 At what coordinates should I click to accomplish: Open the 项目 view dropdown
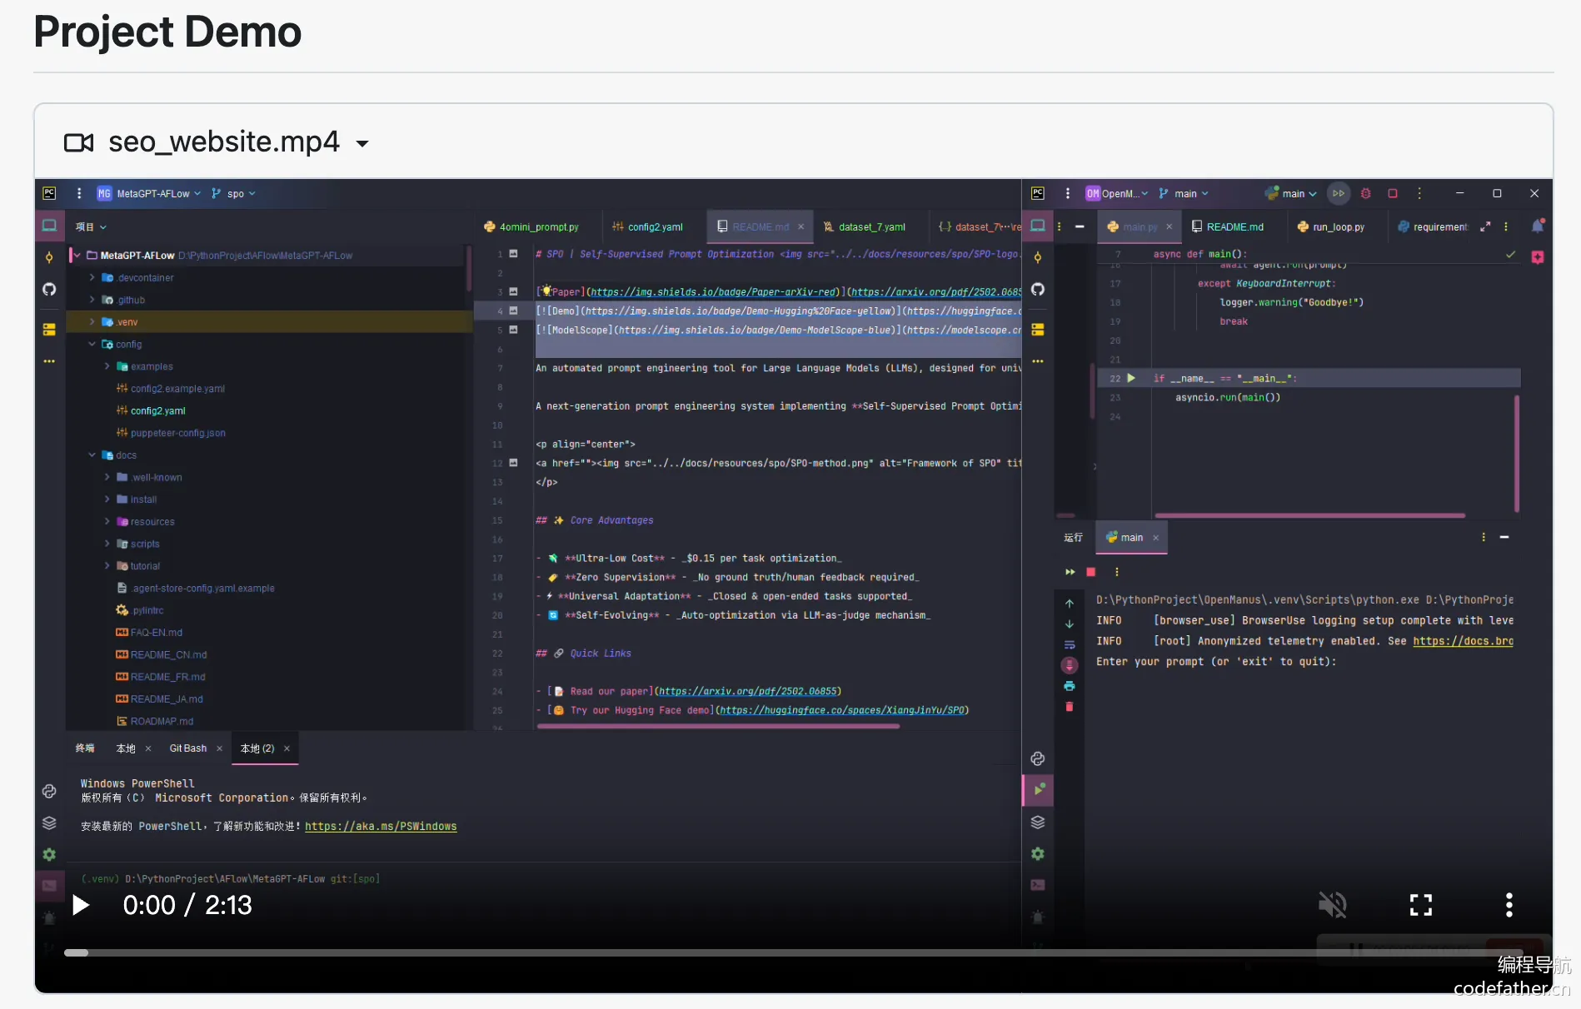pyautogui.click(x=91, y=226)
